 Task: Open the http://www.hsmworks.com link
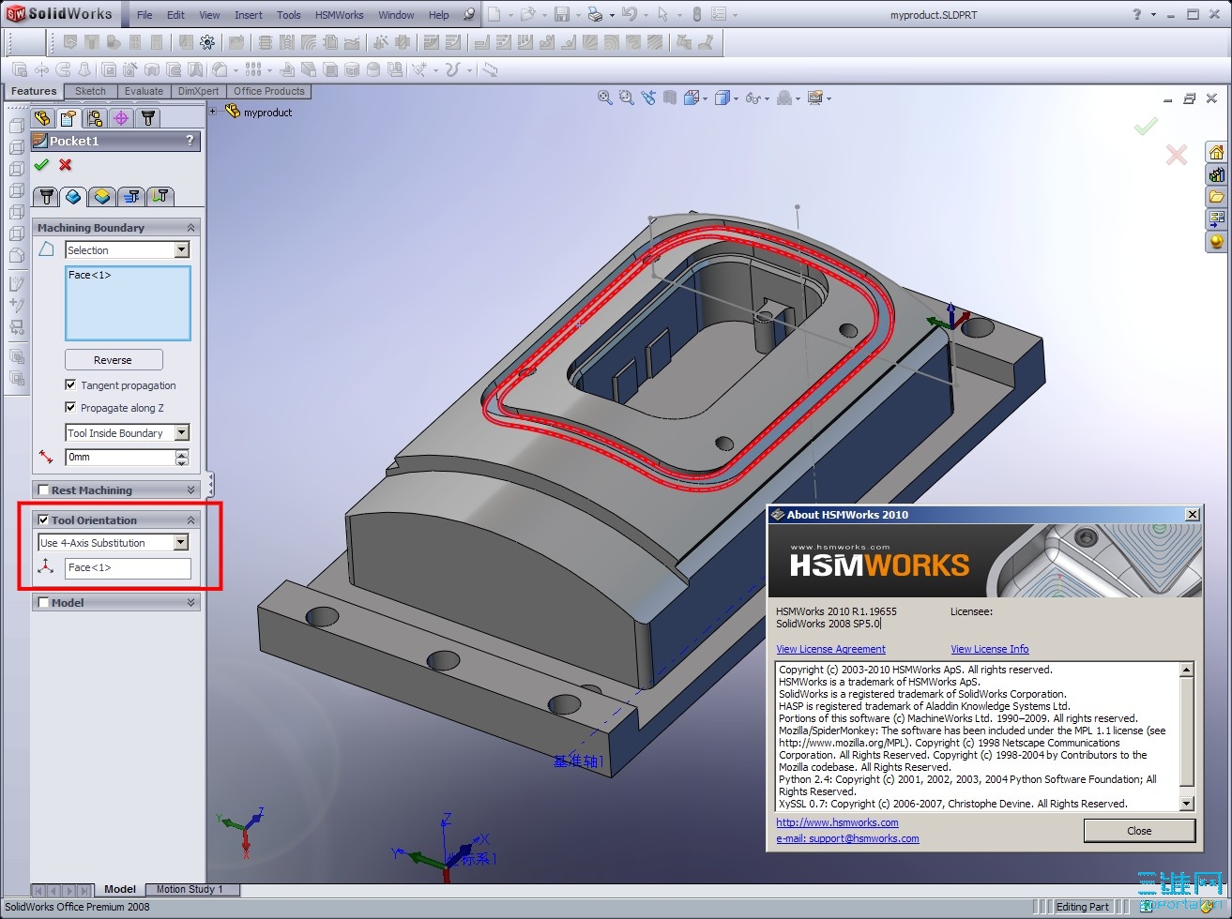[837, 822]
